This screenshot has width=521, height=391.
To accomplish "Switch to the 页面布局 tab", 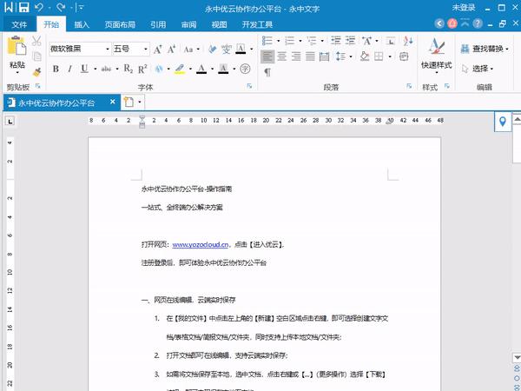I will pos(120,24).
